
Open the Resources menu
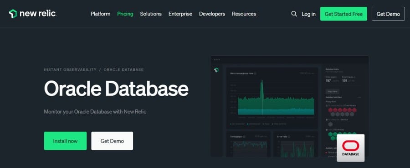(x=244, y=14)
